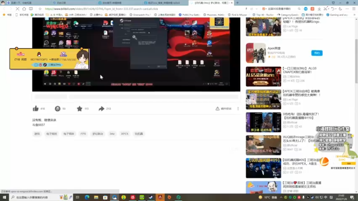Give a coin with the coin icon
The height and width of the screenshot is (201, 358).
click(x=58, y=109)
